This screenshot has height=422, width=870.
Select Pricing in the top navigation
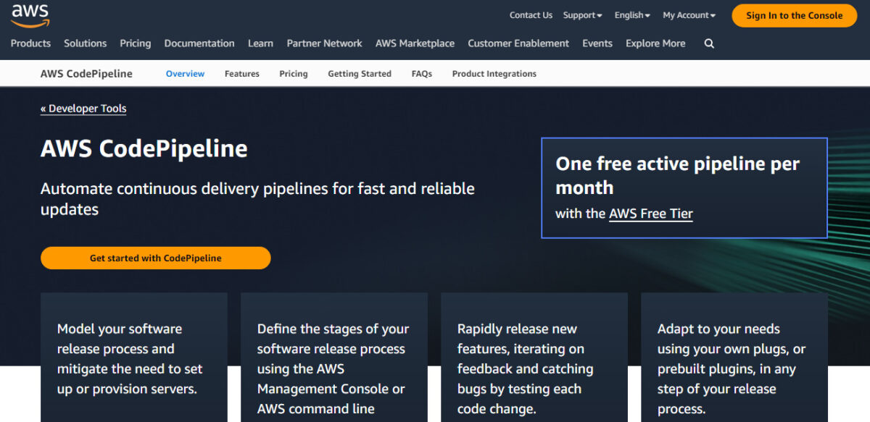(x=136, y=43)
